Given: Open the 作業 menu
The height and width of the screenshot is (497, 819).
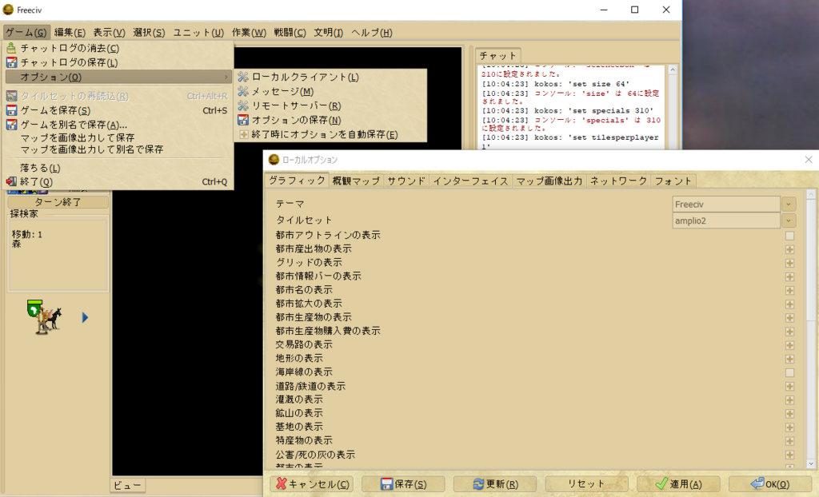Looking at the screenshot, I should coord(249,33).
